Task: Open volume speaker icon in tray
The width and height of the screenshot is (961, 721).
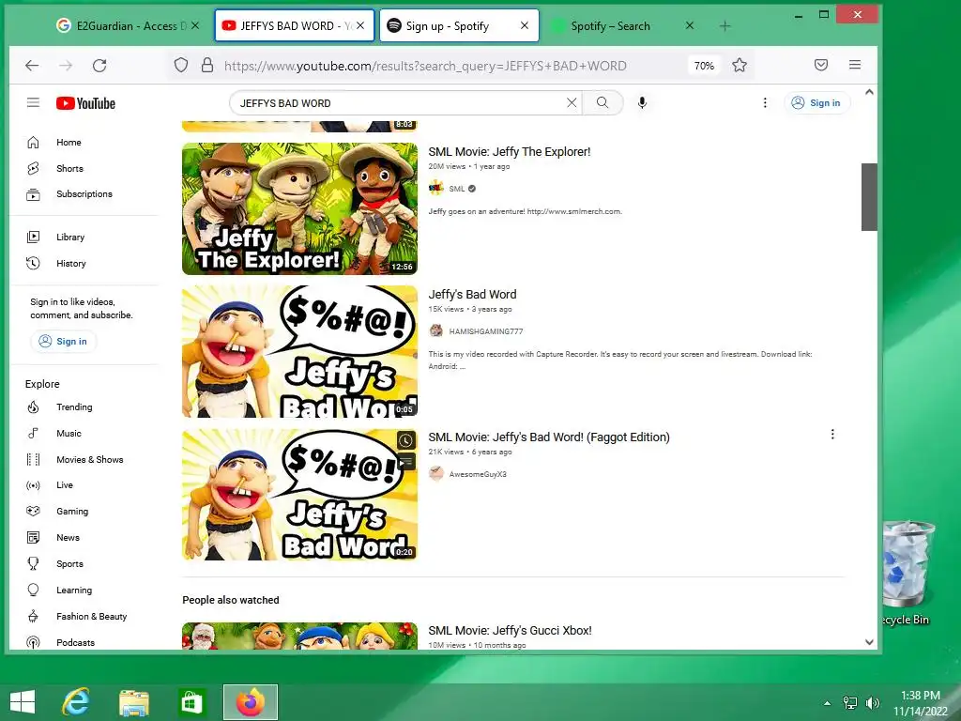Action: (x=872, y=703)
